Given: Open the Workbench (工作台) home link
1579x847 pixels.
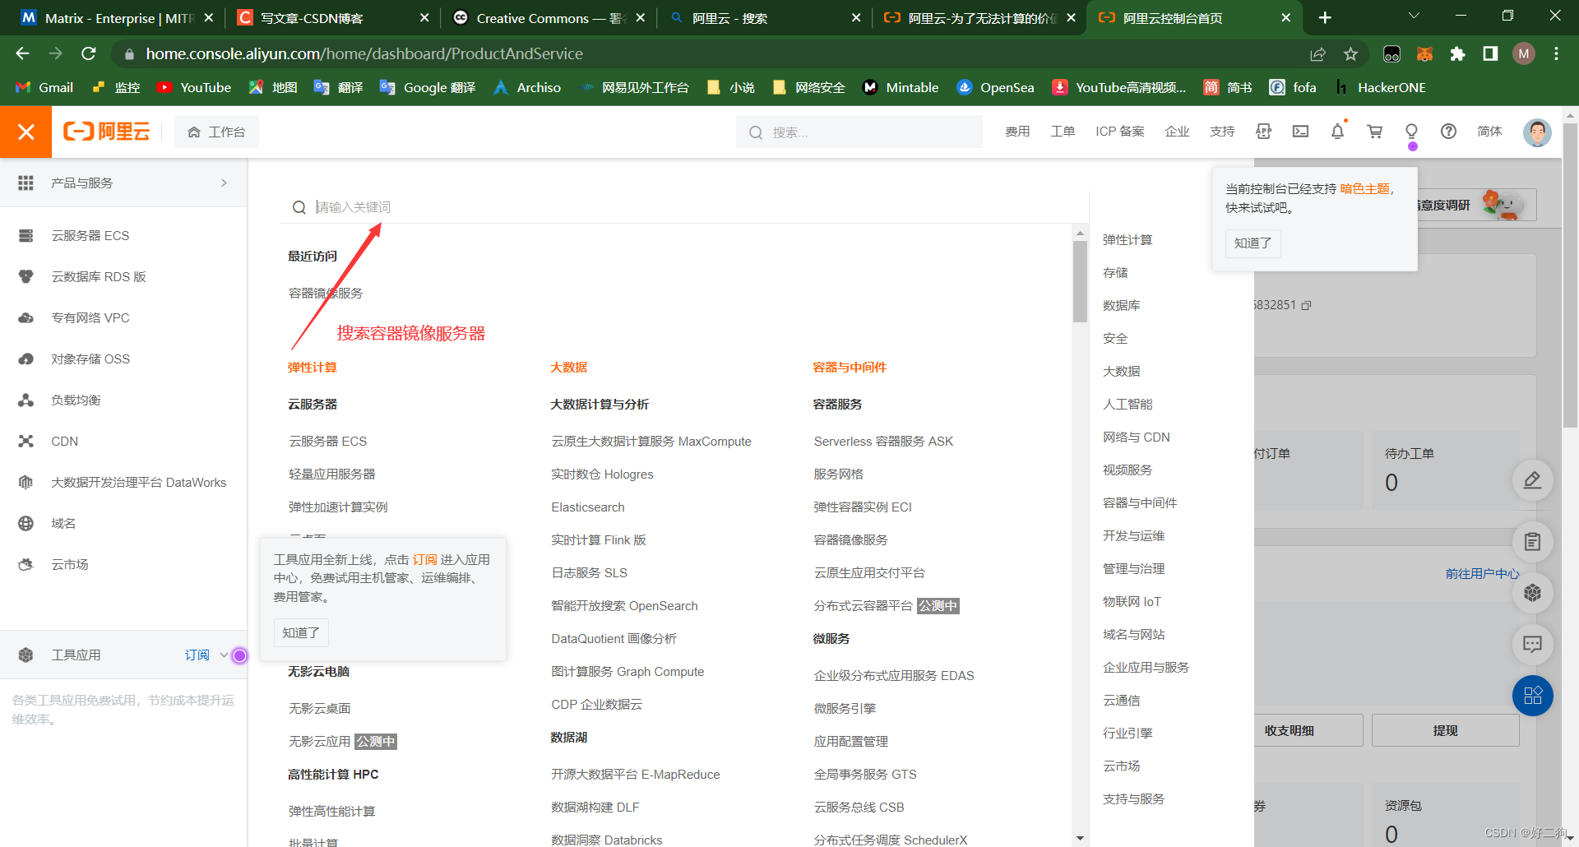Looking at the screenshot, I should point(216,132).
